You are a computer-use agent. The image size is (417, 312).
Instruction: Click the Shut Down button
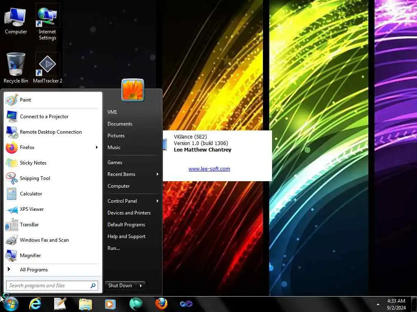click(x=120, y=286)
